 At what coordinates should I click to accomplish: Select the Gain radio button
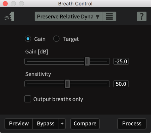click(x=28, y=39)
